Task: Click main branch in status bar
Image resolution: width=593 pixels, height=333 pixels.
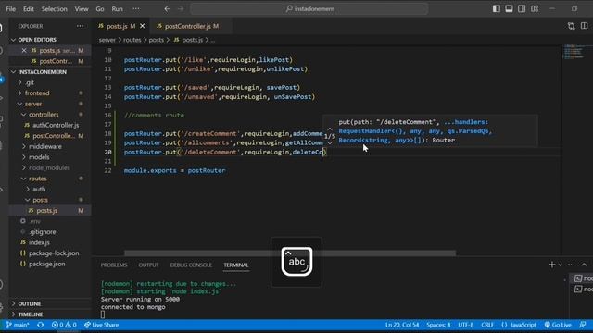Action: pos(18,325)
